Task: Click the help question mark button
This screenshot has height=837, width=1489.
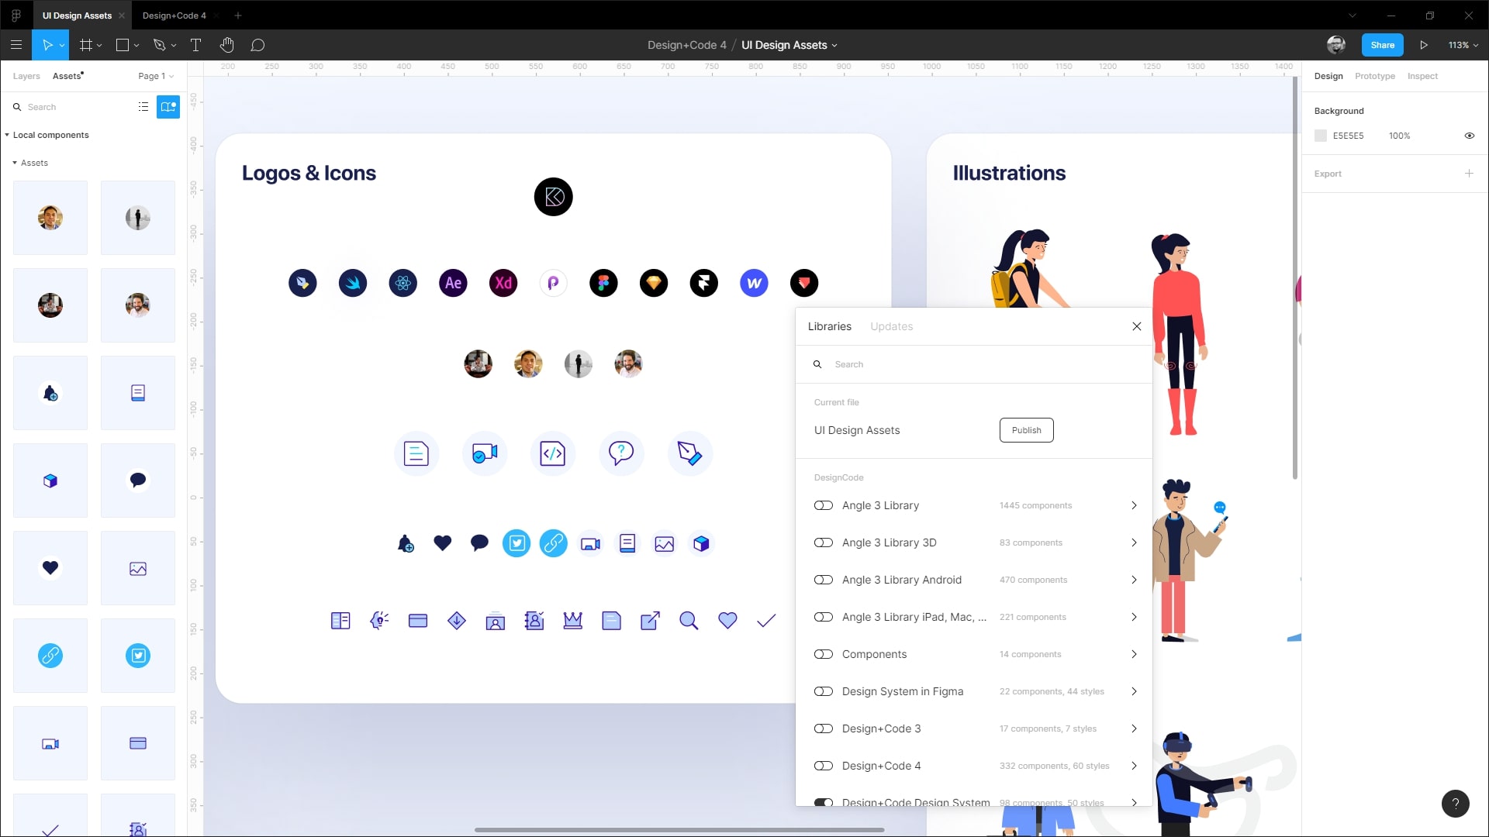Action: (1455, 804)
